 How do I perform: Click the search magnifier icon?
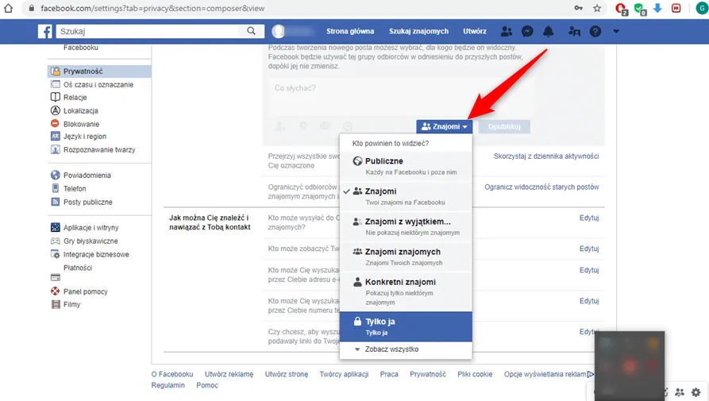tap(252, 32)
